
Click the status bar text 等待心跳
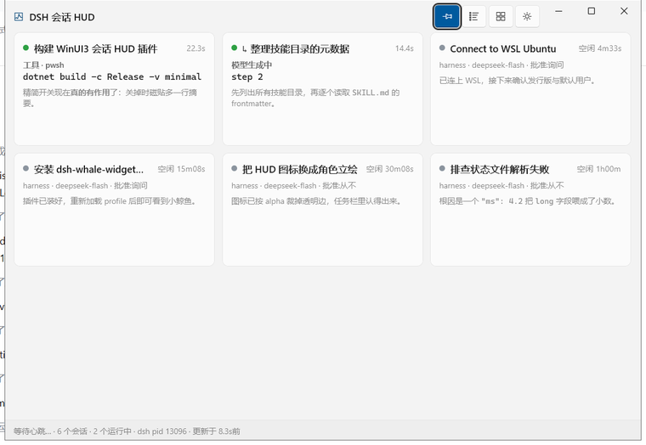32,431
